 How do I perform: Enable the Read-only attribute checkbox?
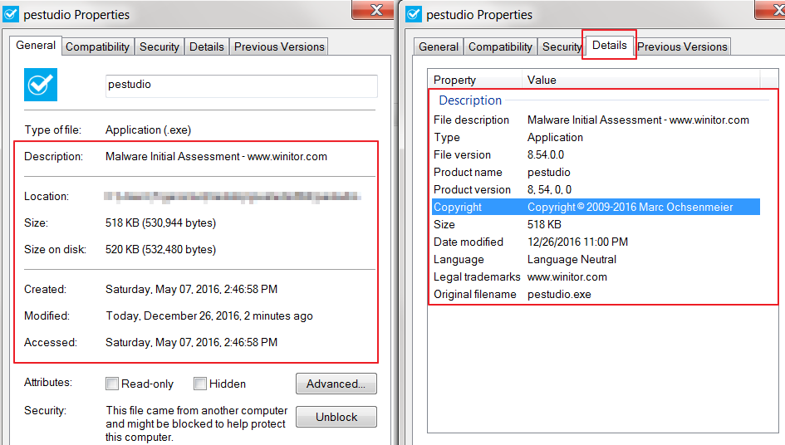point(112,384)
